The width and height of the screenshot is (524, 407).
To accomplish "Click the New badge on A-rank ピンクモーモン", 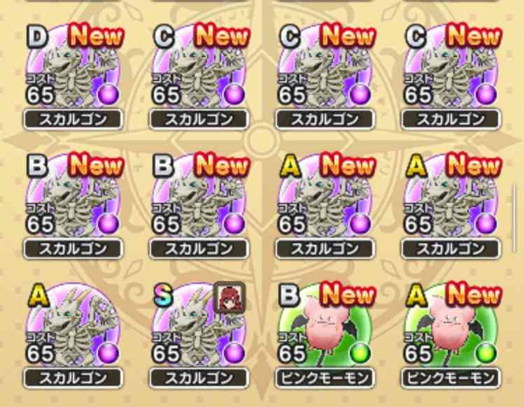I will coord(474,294).
